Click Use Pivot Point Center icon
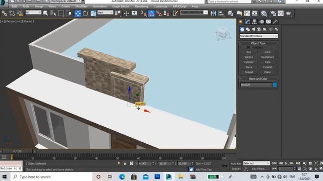323x181 pixels. click(118, 14)
